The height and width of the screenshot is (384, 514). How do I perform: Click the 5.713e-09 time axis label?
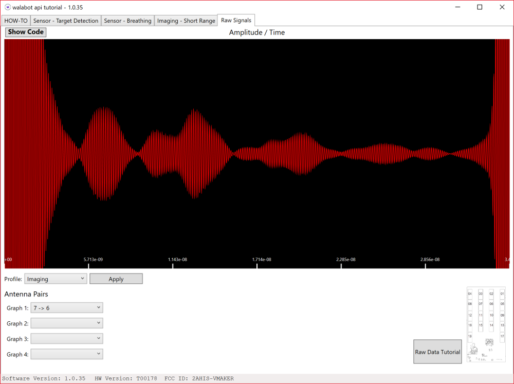(x=93, y=260)
